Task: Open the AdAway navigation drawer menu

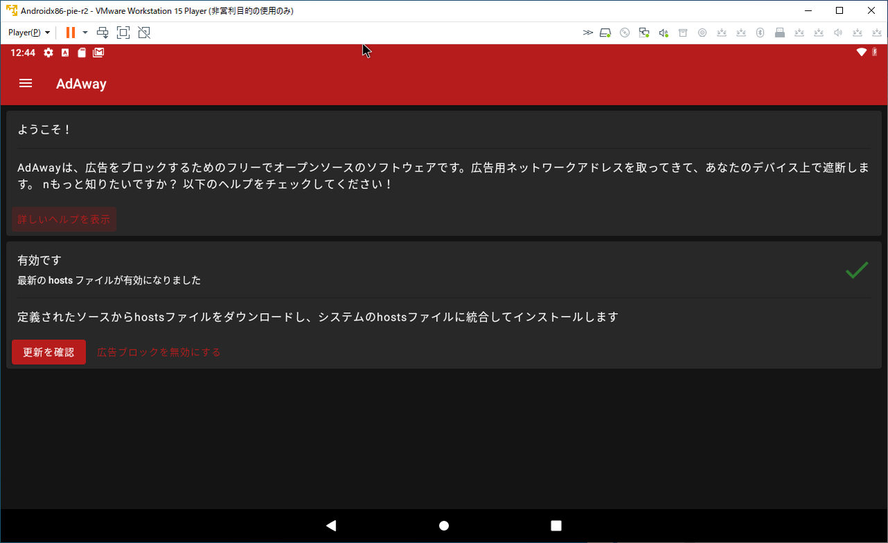Action: click(26, 83)
